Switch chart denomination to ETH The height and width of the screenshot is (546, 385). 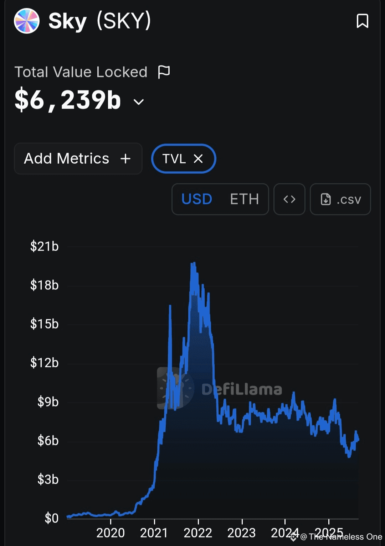pos(245,199)
